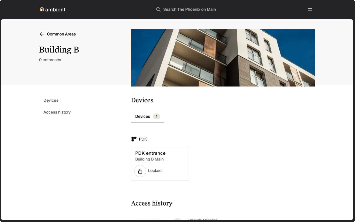The height and width of the screenshot is (222, 355).
Task: Click the Locked status label
Action: pyautogui.click(x=155, y=171)
